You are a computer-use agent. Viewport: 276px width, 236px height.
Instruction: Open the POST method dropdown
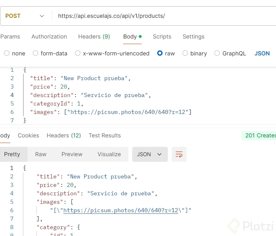pyautogui.click(x=25, y=16)
